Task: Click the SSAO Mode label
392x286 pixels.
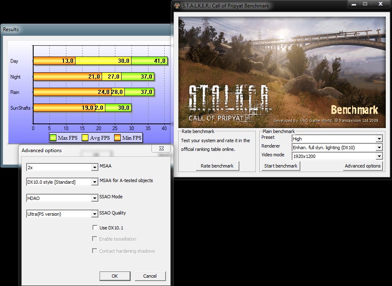Action: click(111, 197)
